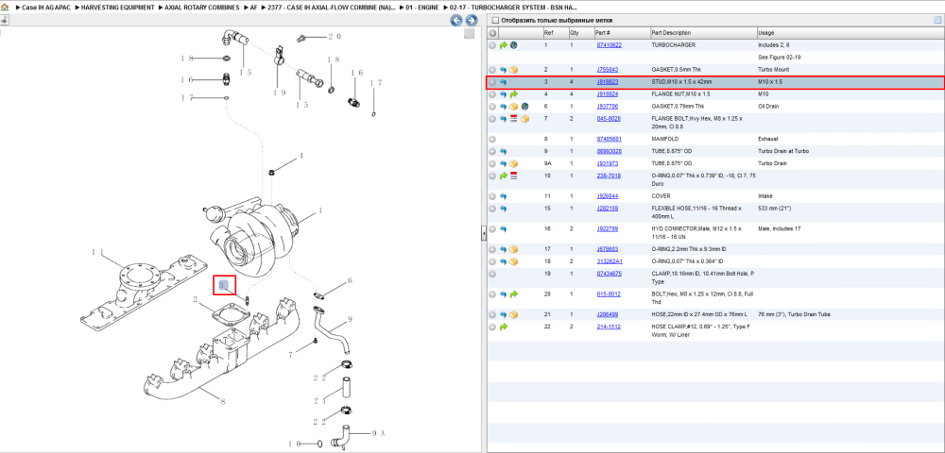The width and height of the screenshot is (945, 453).
Task: Select callout number 20 at the diagram's top
Action: [x=335, y=37]
